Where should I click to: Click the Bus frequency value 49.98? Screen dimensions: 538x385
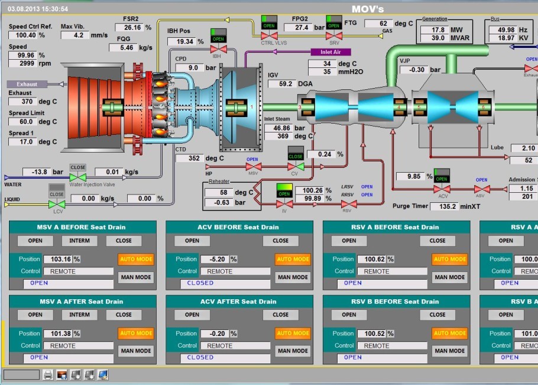[503, 30]
